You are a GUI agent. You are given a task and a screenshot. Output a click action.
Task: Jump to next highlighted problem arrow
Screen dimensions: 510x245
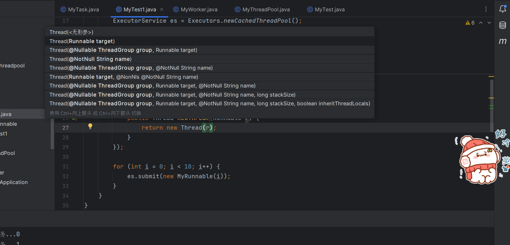[489, 23]
